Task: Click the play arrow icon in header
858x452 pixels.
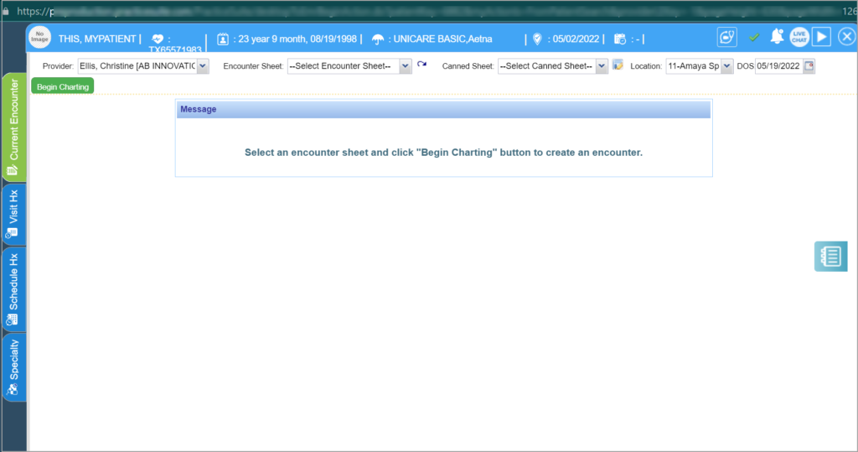Action: [x=822, y=38]
